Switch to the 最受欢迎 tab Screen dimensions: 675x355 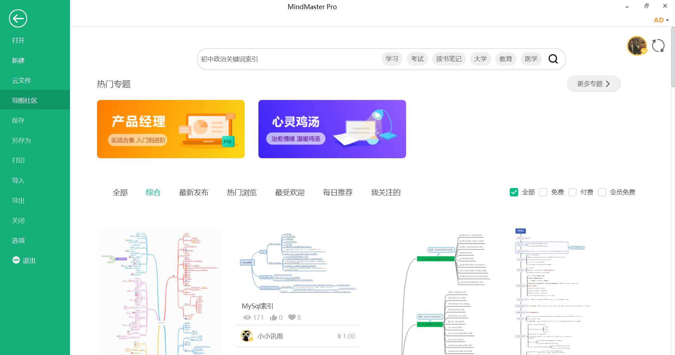[290, 192]
